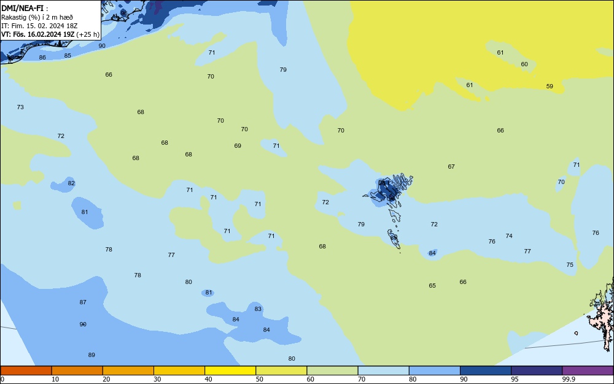Click the 'Rakastig (%) í 2 m hæð' label
Image resolution: width=614 pixels, height=384 pixels.
pos(37,17)
